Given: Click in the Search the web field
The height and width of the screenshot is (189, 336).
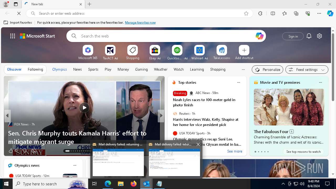Looking at the screenshot, I should click(x=166, y=36).
